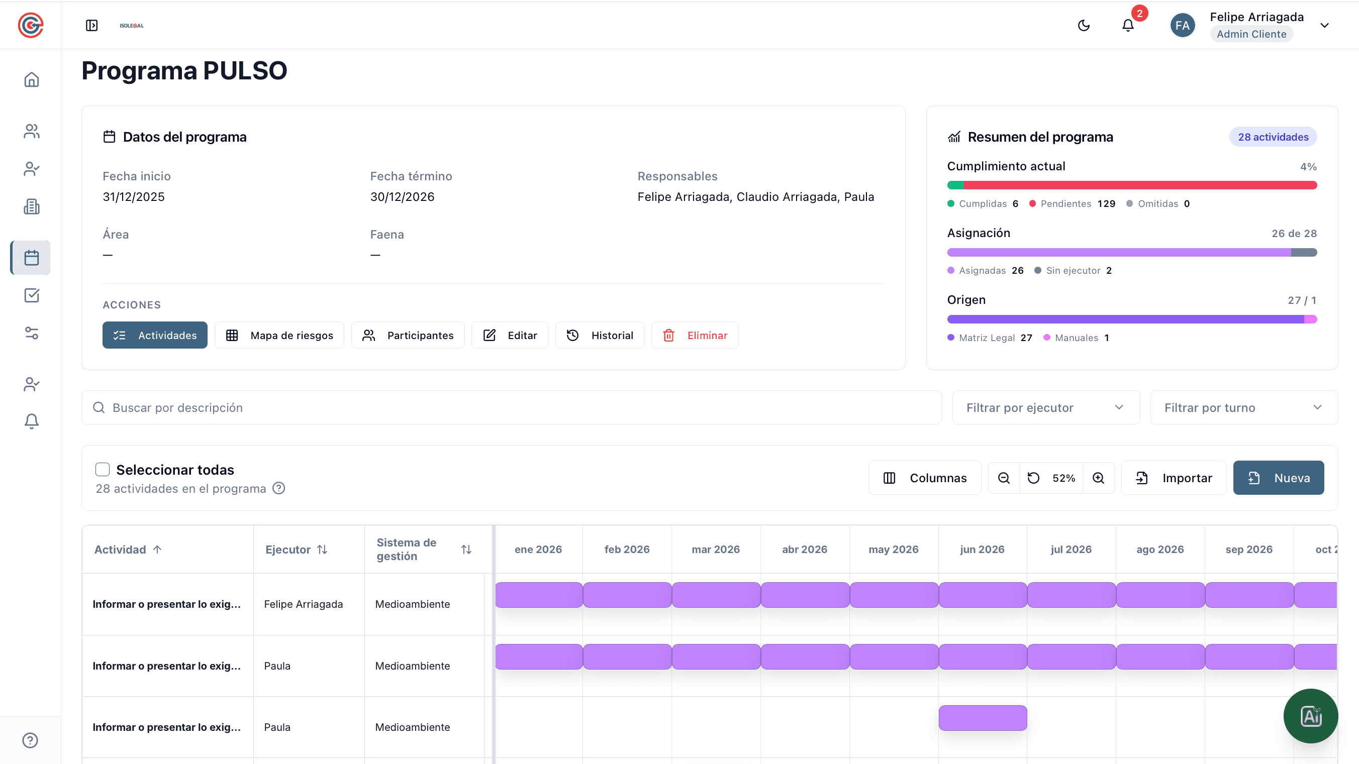Open Filtrar por ejecutor dropdown

(x=1045, y=407)
